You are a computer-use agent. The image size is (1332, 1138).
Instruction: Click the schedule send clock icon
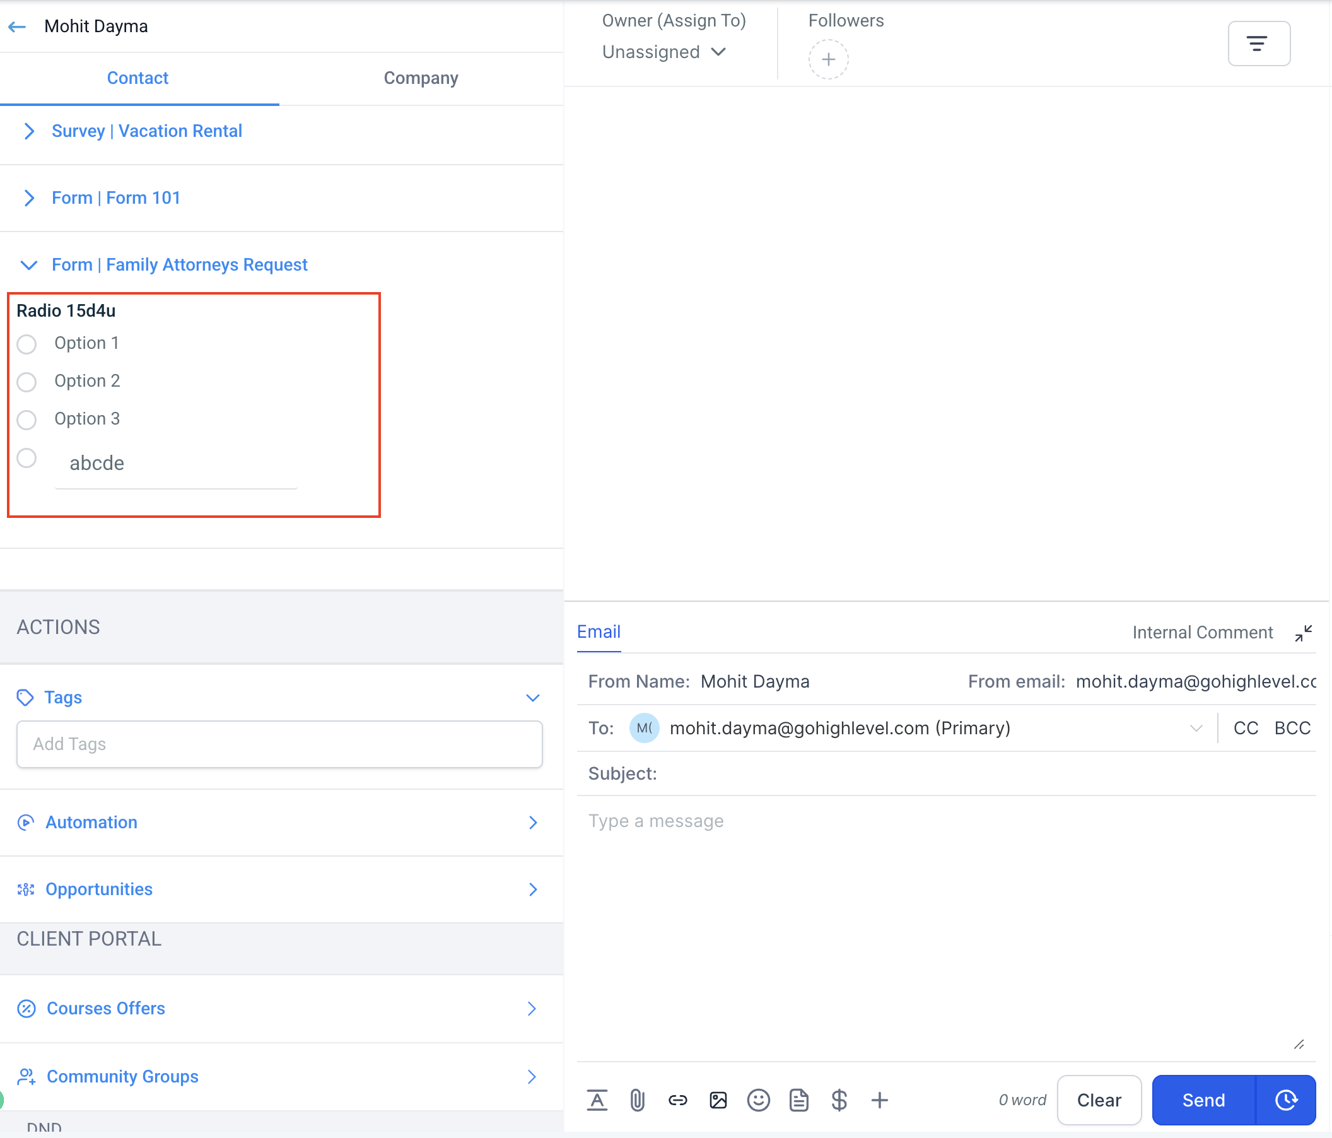pos(1286,1100)
